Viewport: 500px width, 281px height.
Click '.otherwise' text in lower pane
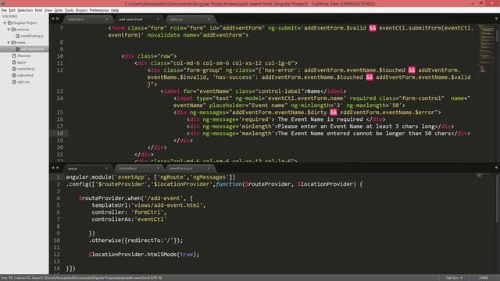pos(105,240)
